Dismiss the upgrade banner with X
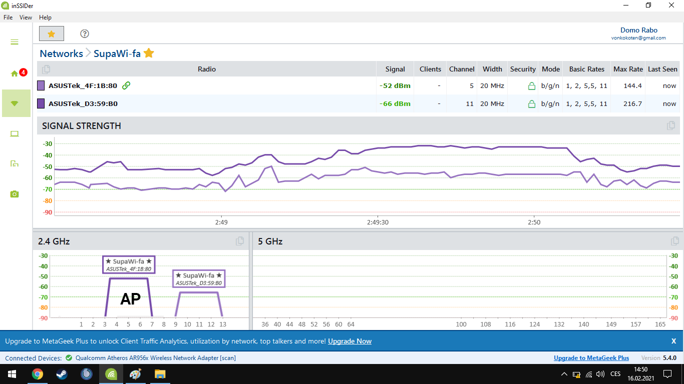 673,341
